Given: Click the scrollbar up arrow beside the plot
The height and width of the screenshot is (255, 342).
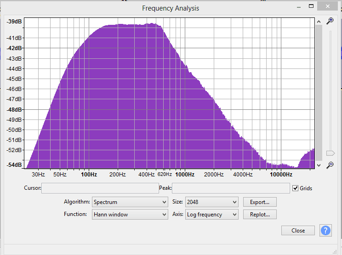Looking at the screenshot, I should pyautogui.click(x=319, y=22).
